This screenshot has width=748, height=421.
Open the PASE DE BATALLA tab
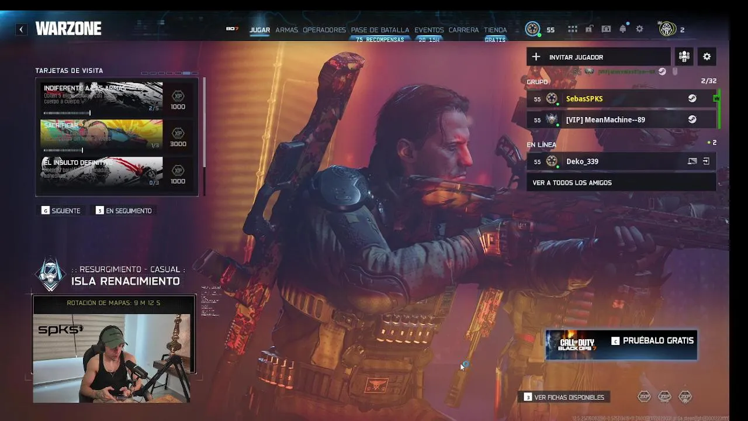click(380, 30)
